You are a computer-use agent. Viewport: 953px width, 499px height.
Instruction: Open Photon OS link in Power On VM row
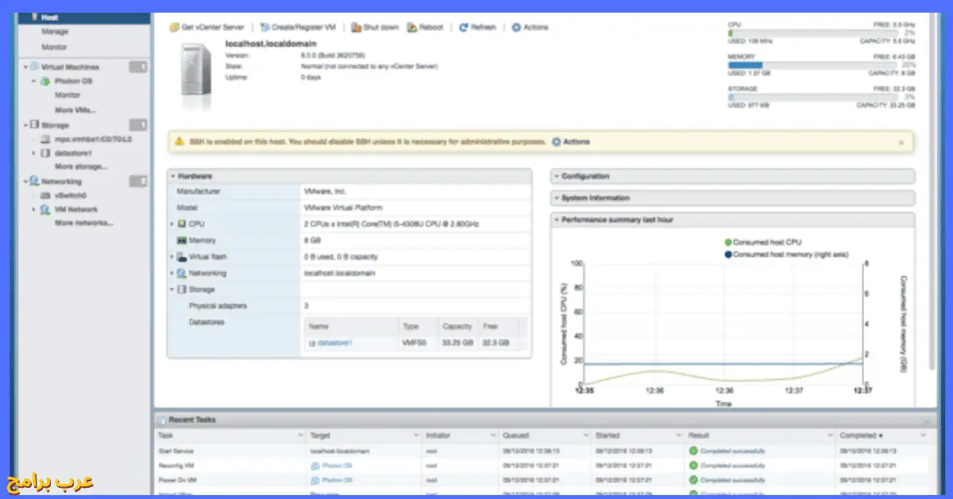point(338,481)
